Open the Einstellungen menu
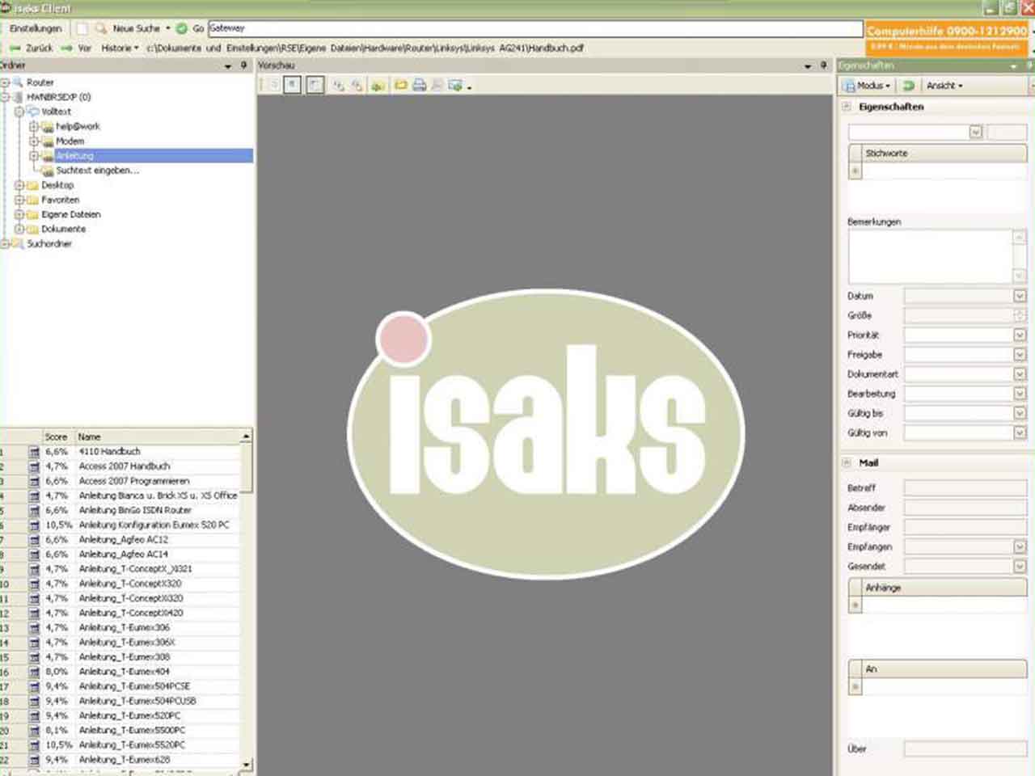Viewport: 1035px width, 776px height. 35,28
